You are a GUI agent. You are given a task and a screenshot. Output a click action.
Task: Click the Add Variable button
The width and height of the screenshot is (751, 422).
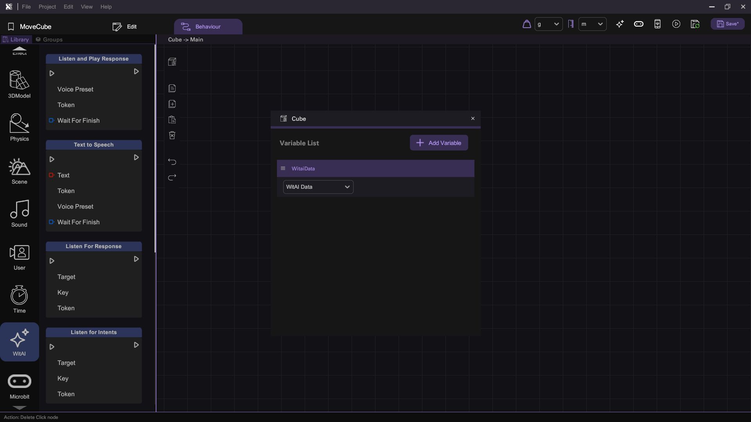tap(438, 143)
